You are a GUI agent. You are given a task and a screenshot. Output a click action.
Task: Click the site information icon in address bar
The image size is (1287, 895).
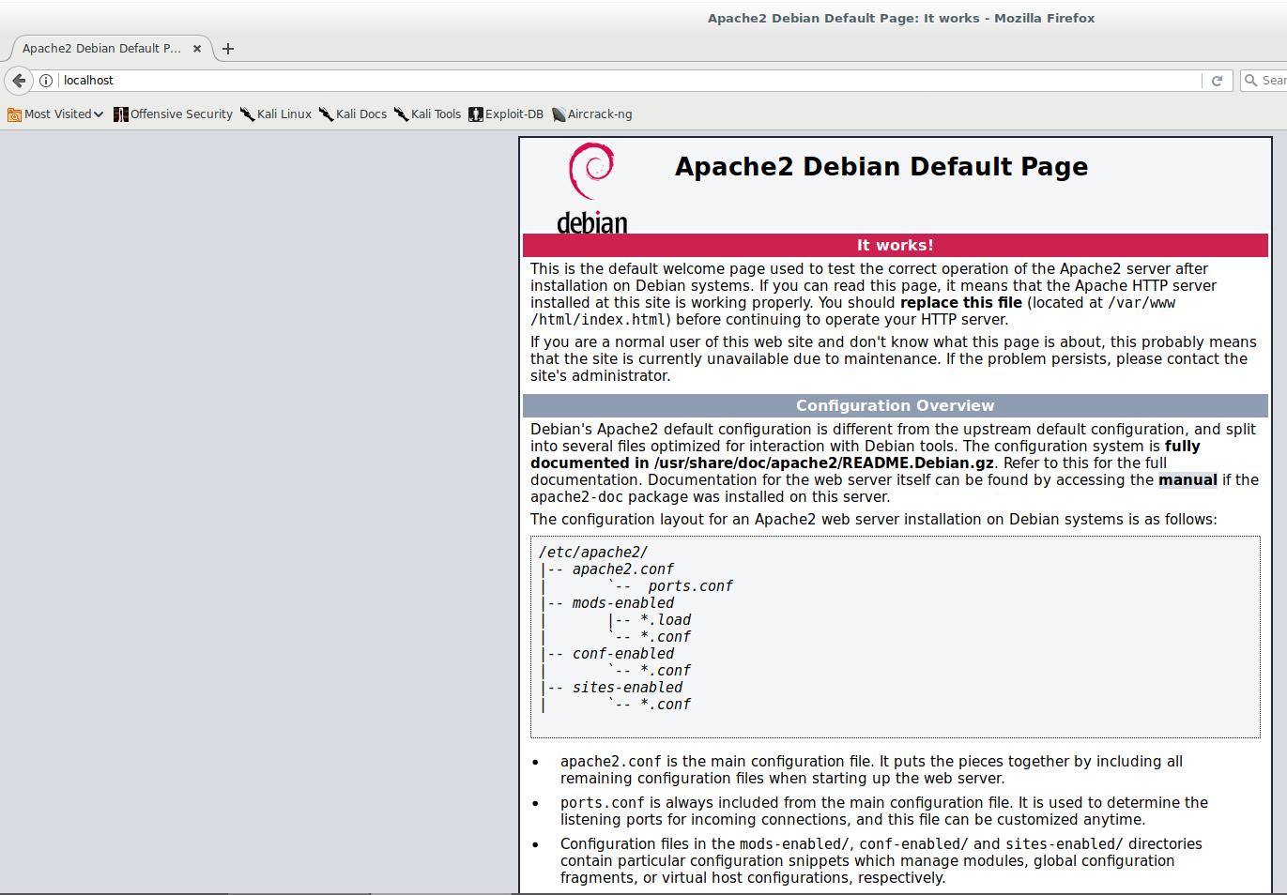[x=46, y=81]
